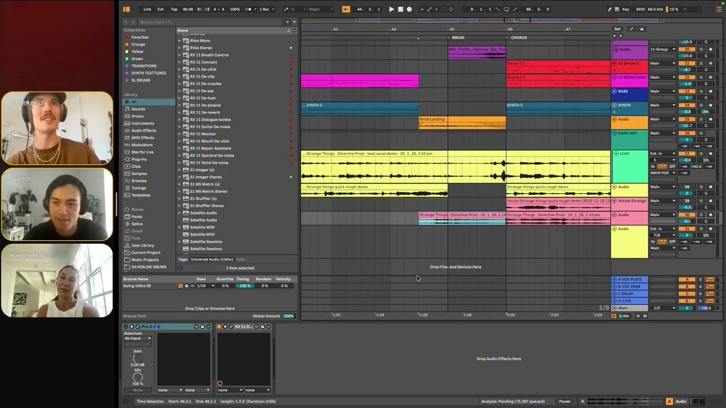Adjust the Pro-C 2 Gain knob
This screenshot has height=408, width=726.
point(137,358)
